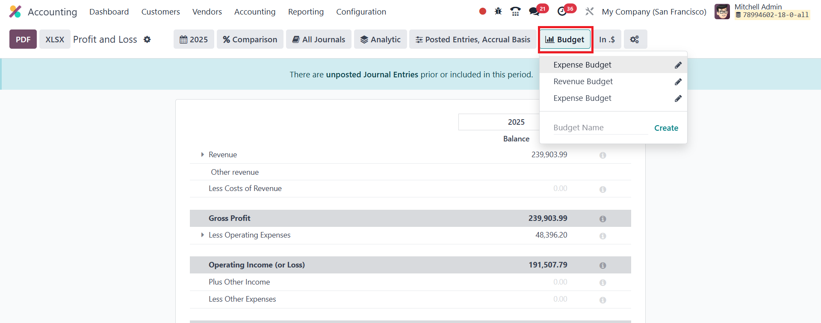Viewport: 821px width, 323px height.
Task: Open the activities clock icon
Action: pyautogui.click(x=562, y=12)
